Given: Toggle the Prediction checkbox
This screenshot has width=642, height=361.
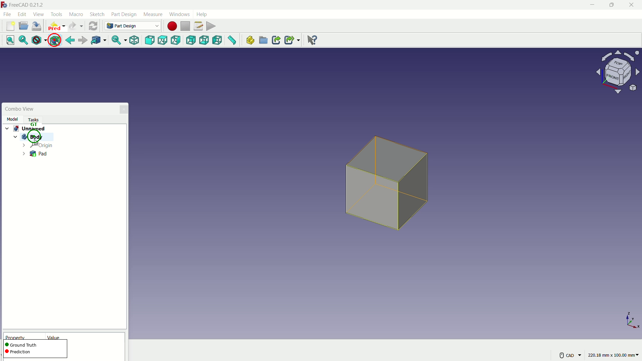Looking at the screenshot, I should click(7, 352).
